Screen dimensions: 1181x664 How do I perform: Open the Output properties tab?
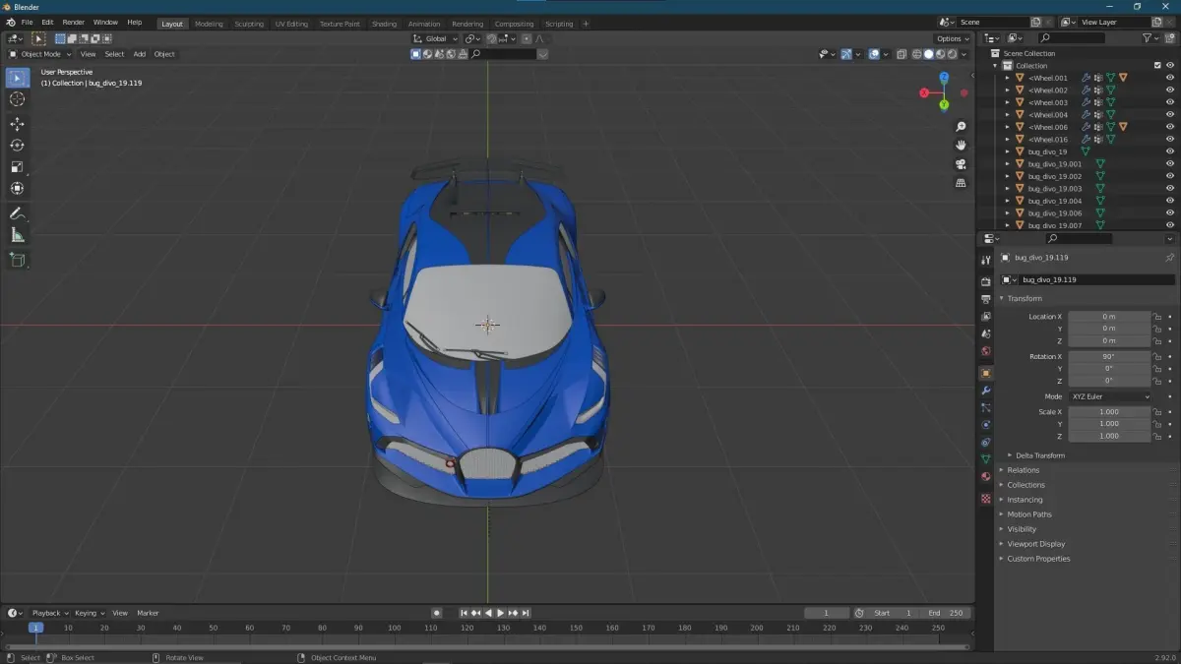986,299
